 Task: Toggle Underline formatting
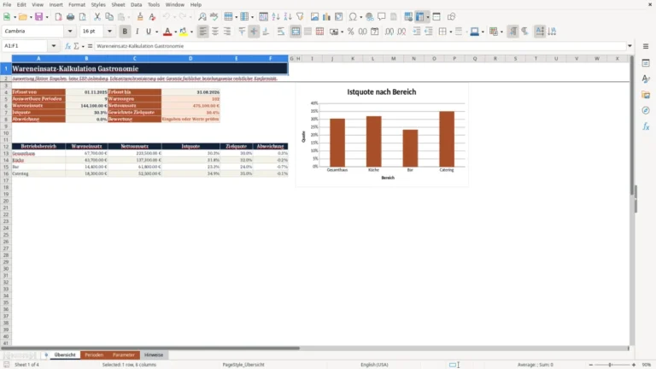[148, 32]
